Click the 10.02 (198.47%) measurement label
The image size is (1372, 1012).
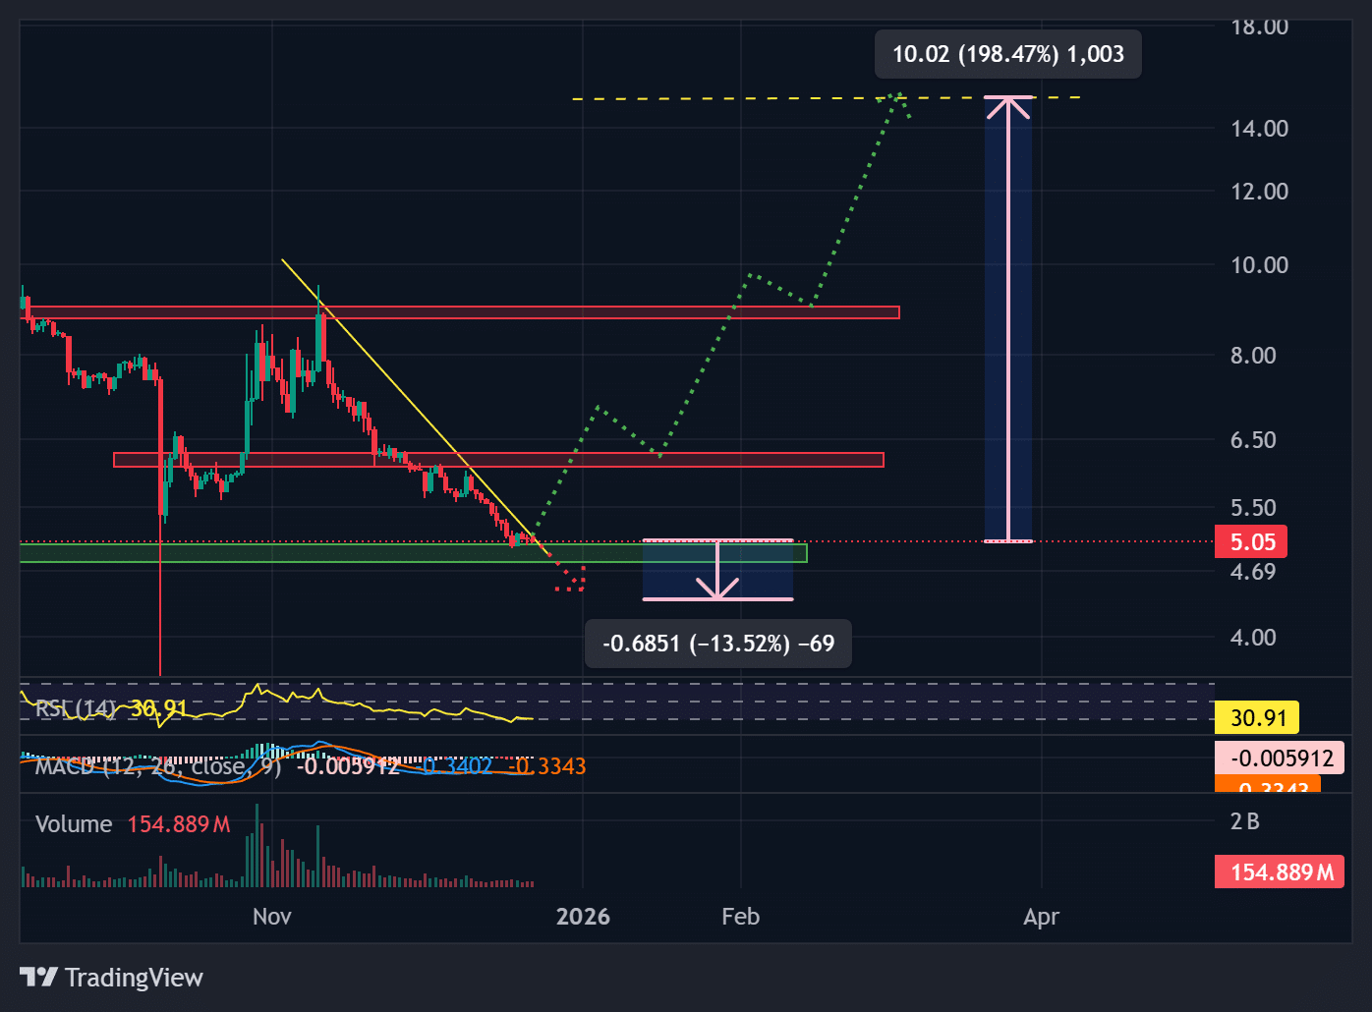coord(1007,54)
